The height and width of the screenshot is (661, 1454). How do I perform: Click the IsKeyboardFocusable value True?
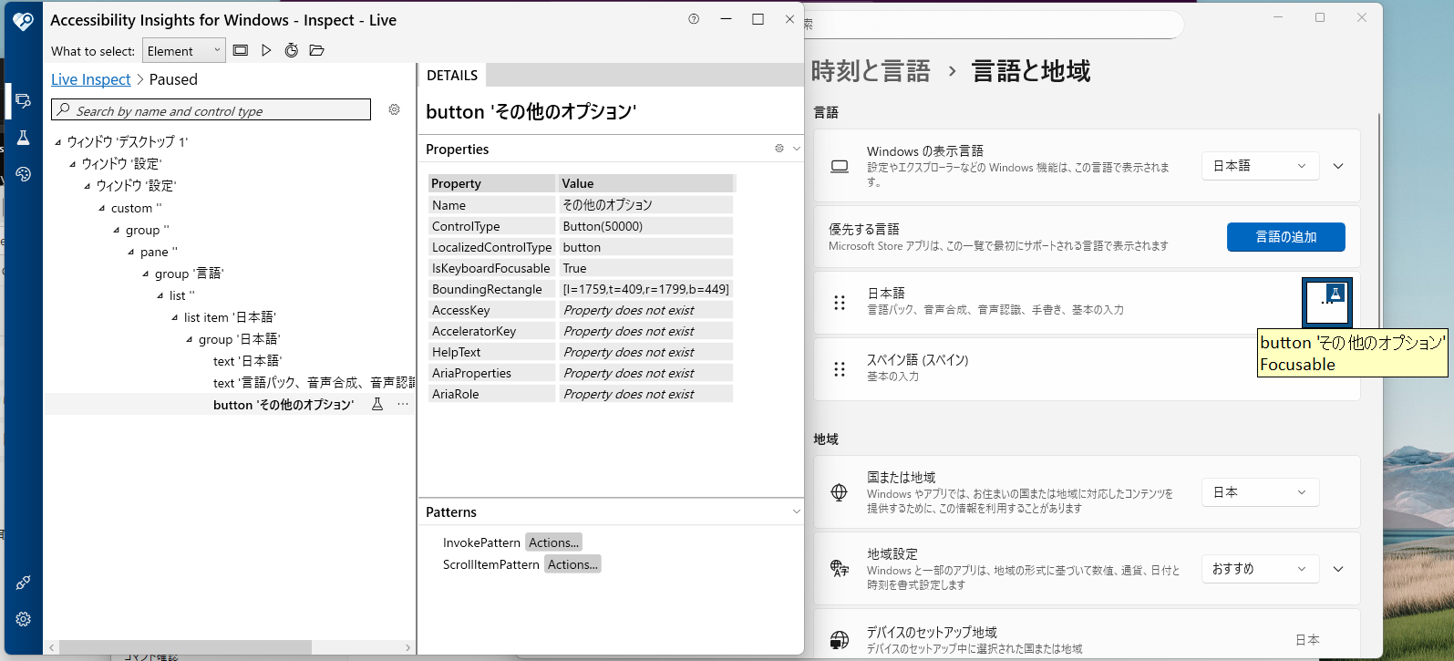(x=645, y=268)
